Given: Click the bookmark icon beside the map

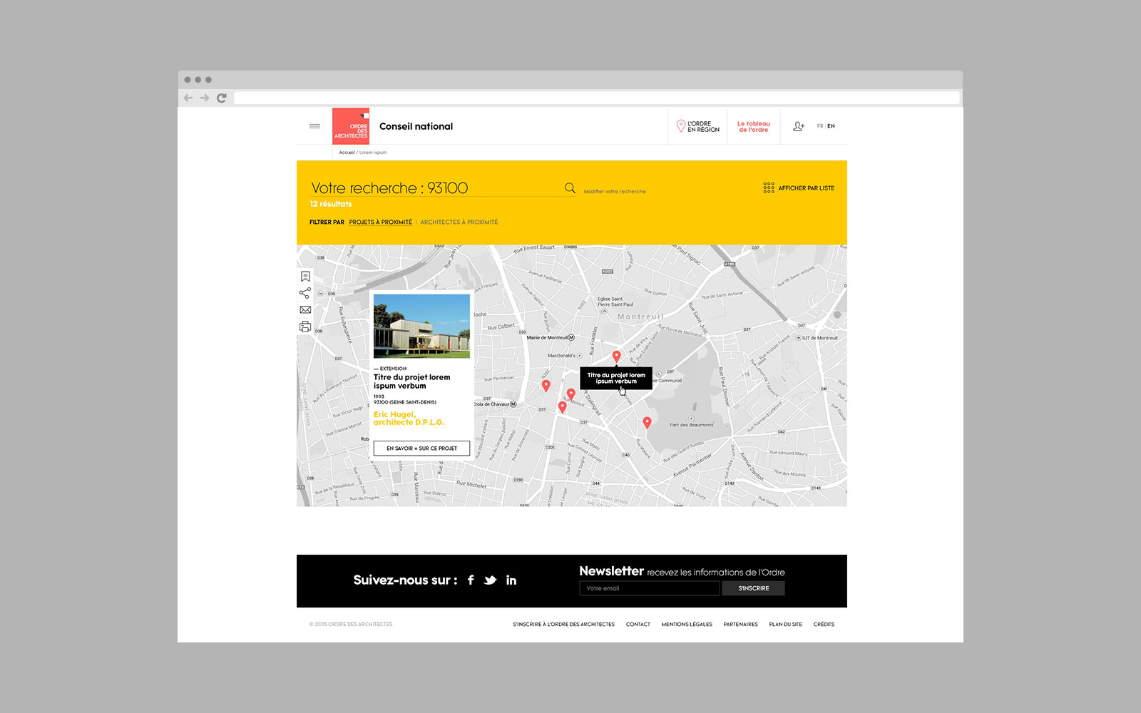Looking at the screenshot, I should (305, 277).
